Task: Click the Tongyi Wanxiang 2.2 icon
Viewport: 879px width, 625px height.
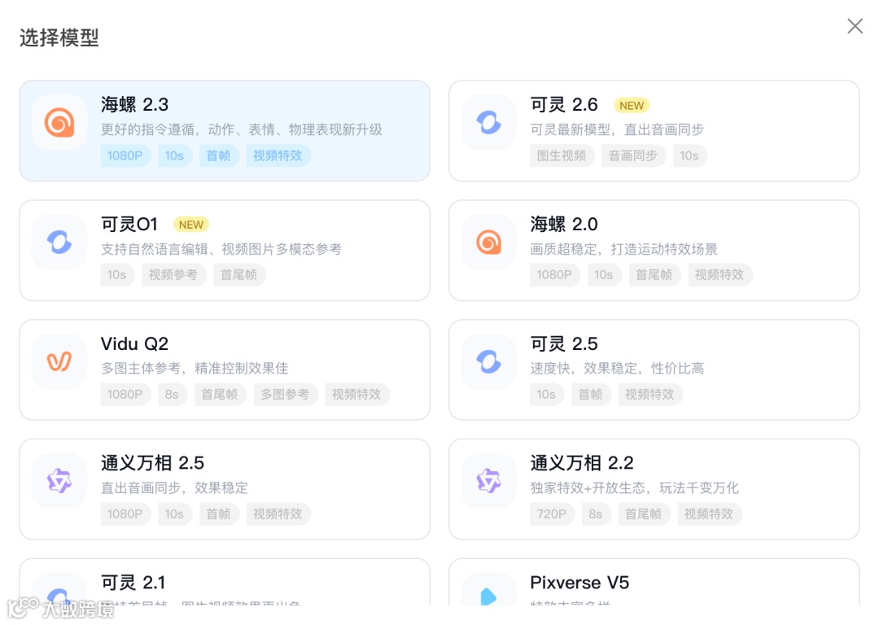Action: tap(489, 481)
